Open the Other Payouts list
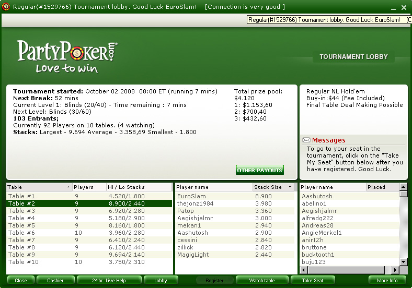Image resolution: width=412 pixels, height=288 pixels. pos(260,170)
